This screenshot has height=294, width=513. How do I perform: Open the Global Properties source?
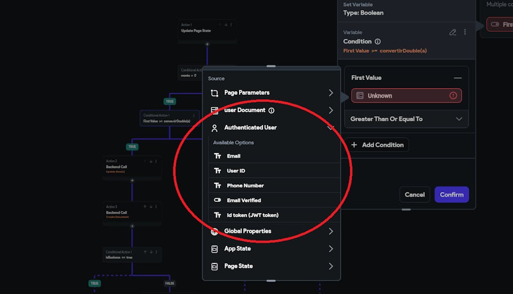point(271,231)
